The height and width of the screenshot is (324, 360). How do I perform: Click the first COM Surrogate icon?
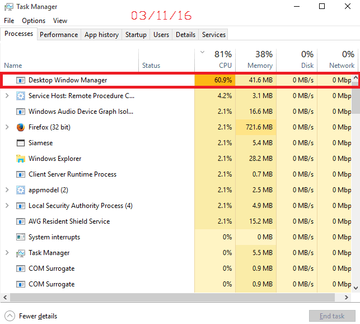click(20, 269)
